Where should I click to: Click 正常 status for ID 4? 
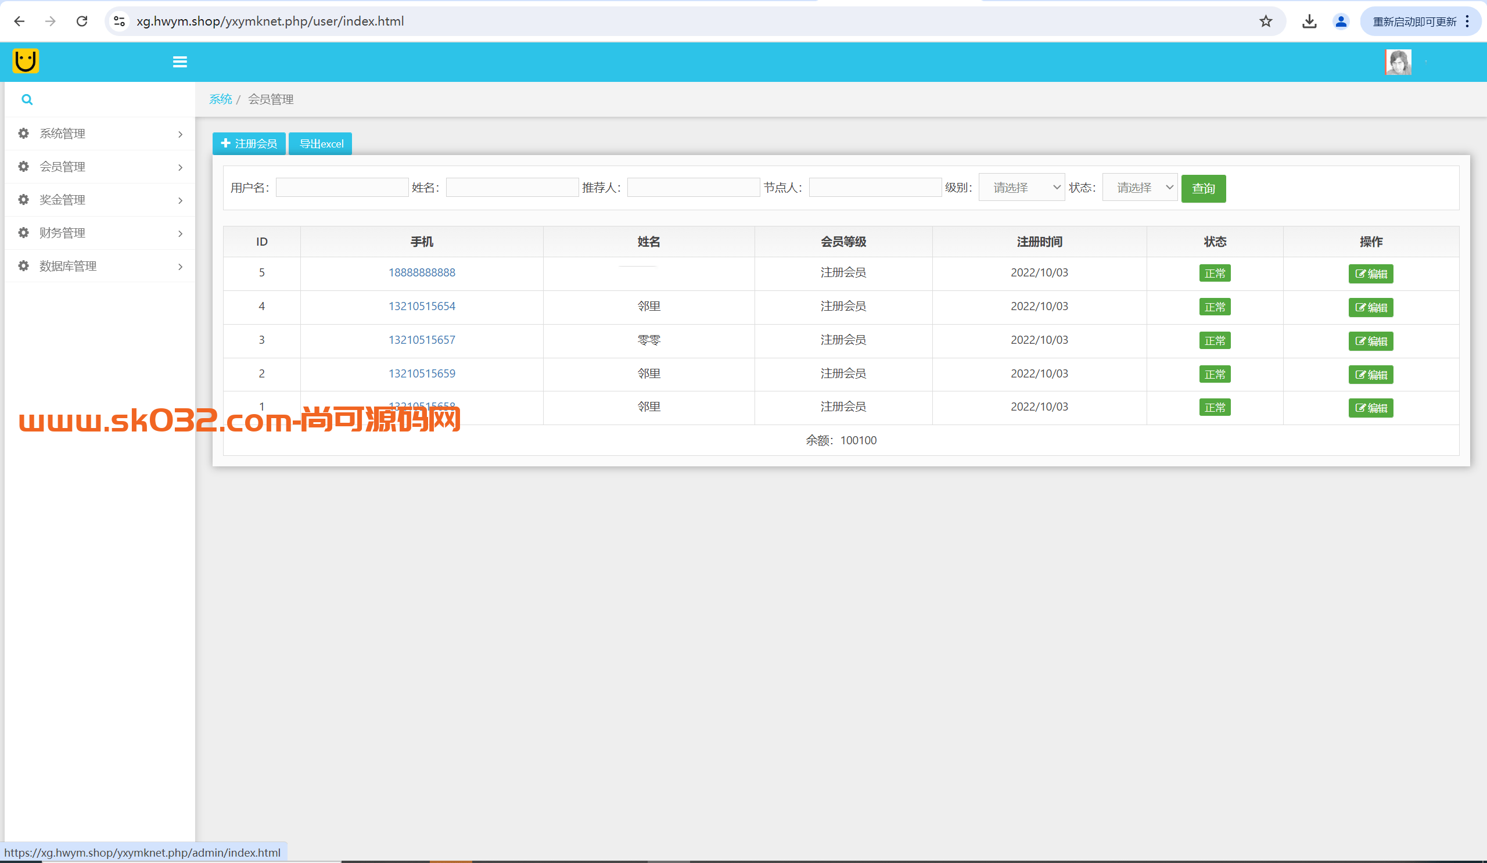pyautogui.click(x=1215, y=307)
